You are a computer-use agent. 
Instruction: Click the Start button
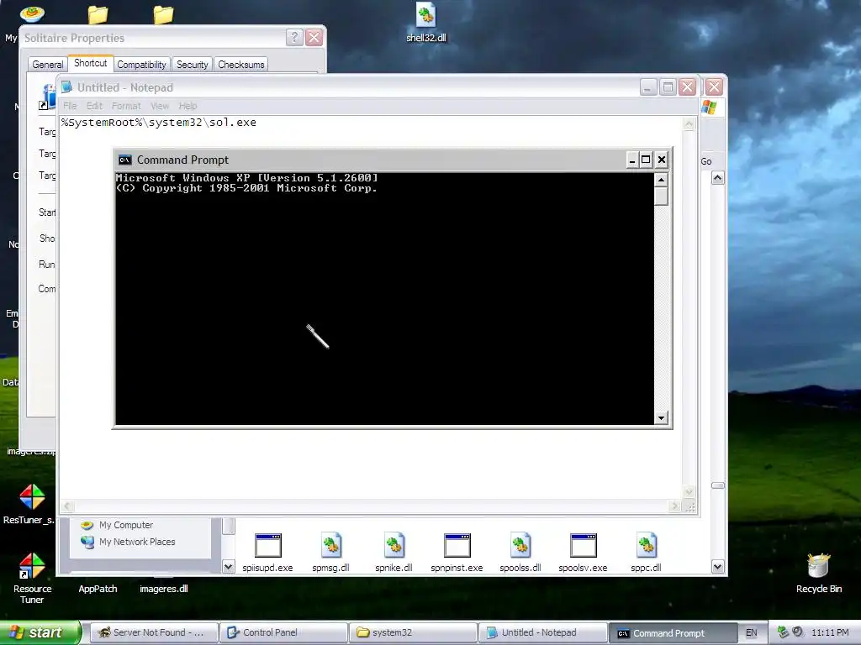click(x=40, y=632)
